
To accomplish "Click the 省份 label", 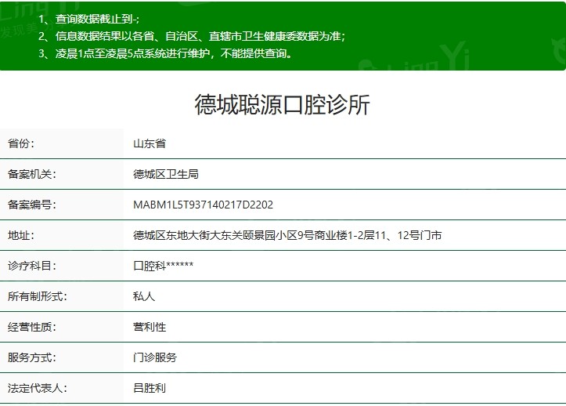I will tap(21, 143).
